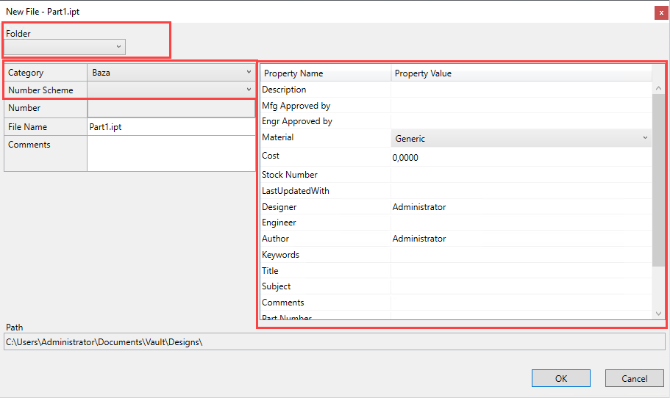This screenshot has height=398, width=670.
Task: Click the Title property value cell
Action: tap(521, 271)
